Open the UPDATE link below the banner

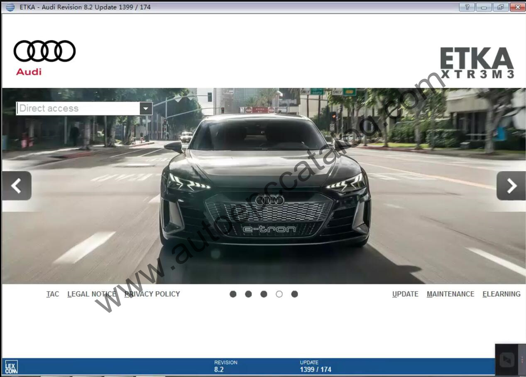coord(405,294)
